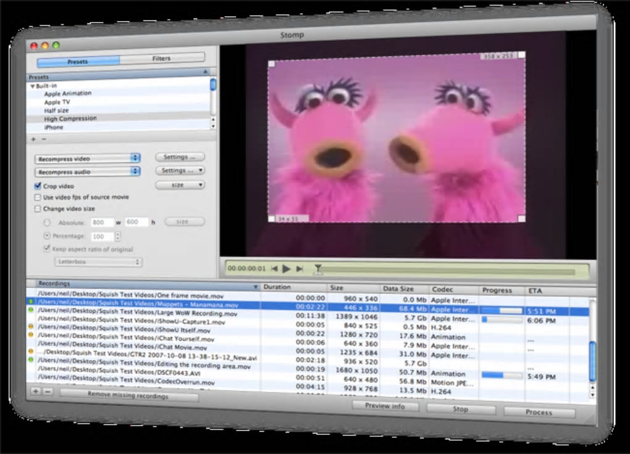This screenshot has height=454, width=630.
Task: Sort by the Codec column header
Action: (453, 289)
